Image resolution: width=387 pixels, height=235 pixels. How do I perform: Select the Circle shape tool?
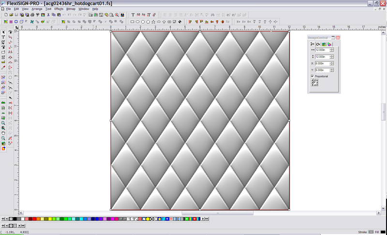(x=143, y=22)
